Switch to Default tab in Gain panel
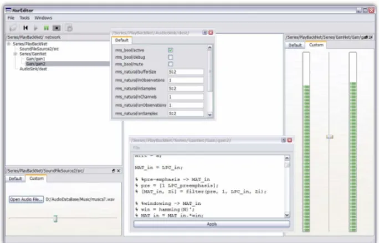This screenshot has width=379, height=243. point(295,45)
